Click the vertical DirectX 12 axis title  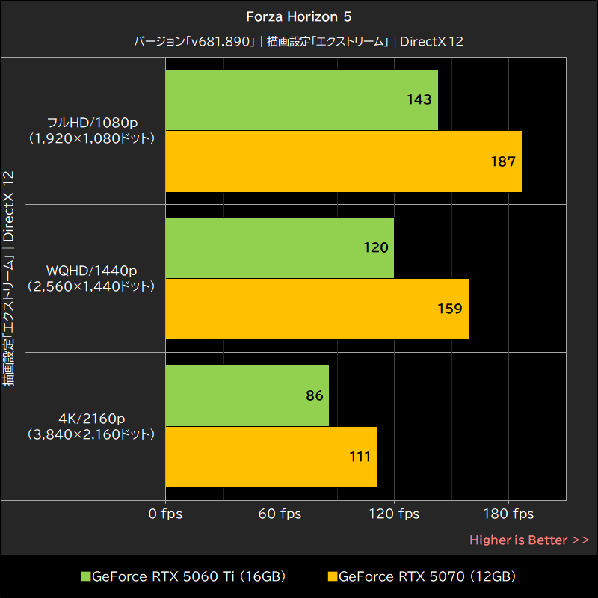[8, 278]
